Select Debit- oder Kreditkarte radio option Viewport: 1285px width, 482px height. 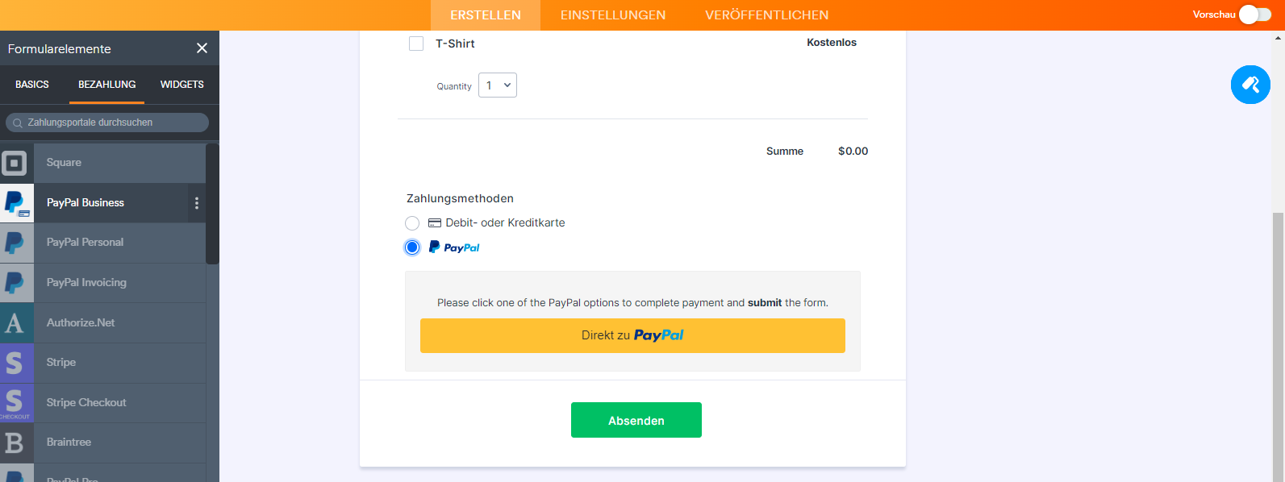[x=412, y=223]
